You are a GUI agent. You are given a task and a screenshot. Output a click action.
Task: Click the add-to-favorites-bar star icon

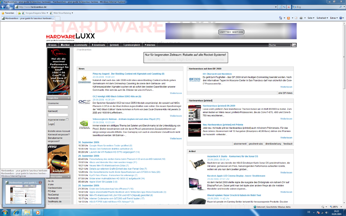[x=19, y=13]
